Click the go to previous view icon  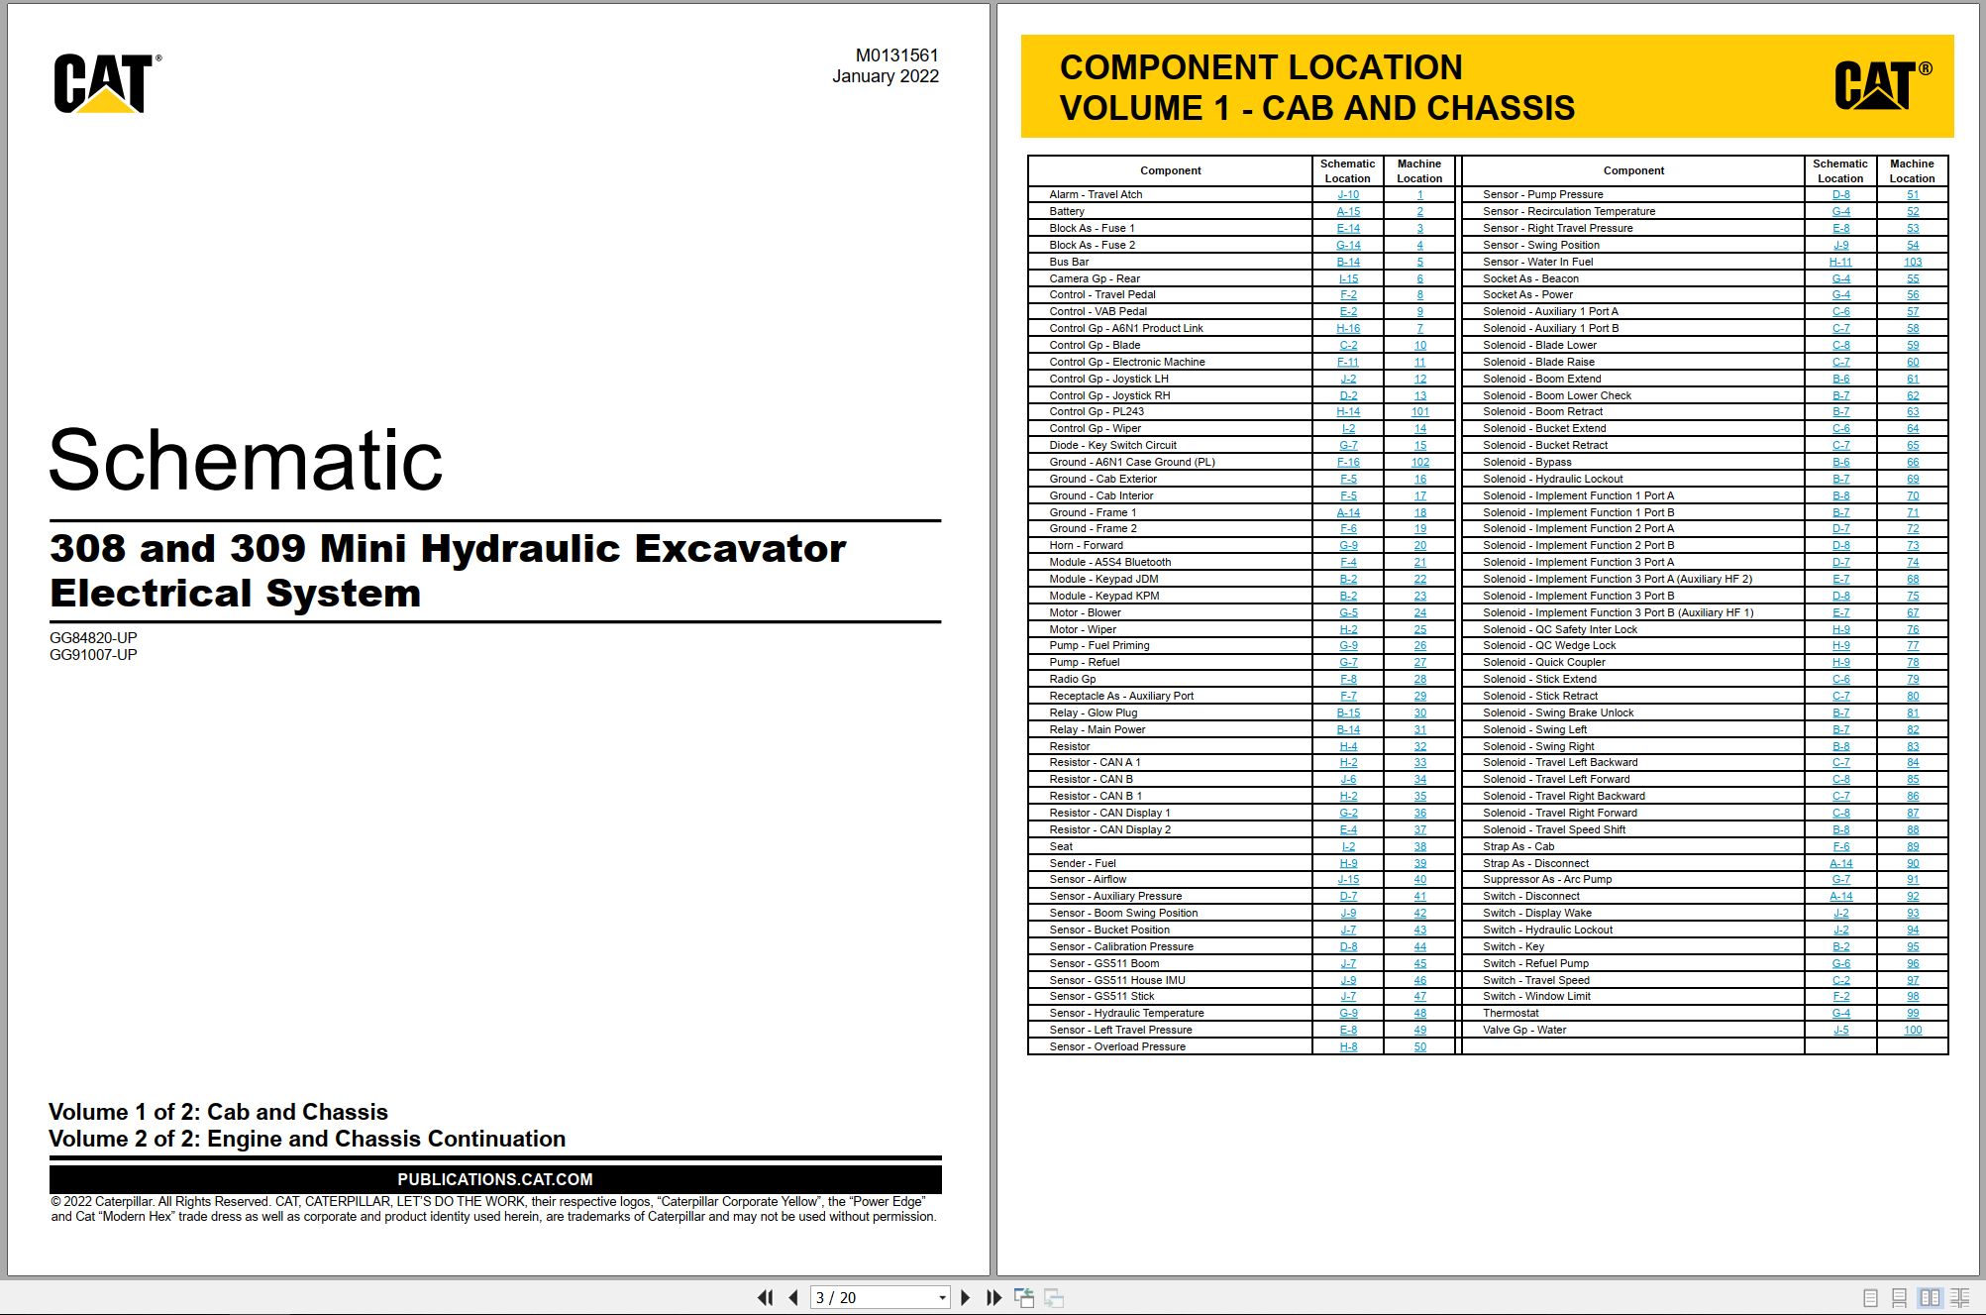click(x=1024, y=1297)
